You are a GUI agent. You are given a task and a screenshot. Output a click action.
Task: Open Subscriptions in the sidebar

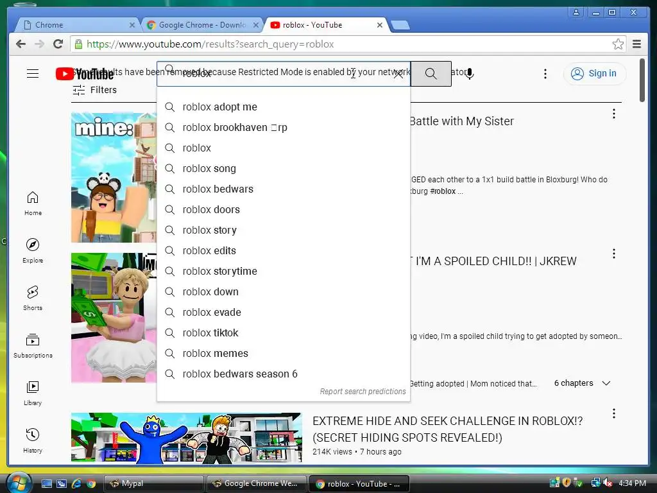click(x=33, y=345)
